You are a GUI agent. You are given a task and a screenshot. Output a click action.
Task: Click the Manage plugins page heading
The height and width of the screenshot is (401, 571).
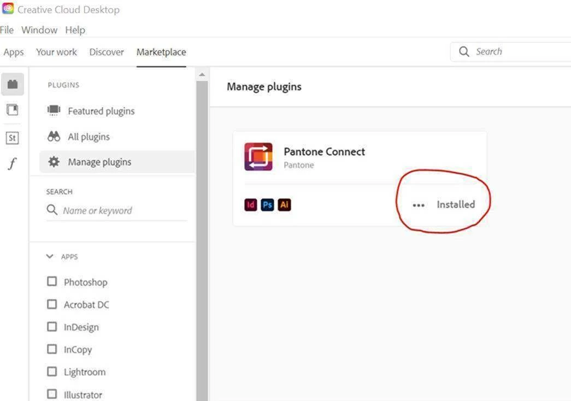click(264, 87)
